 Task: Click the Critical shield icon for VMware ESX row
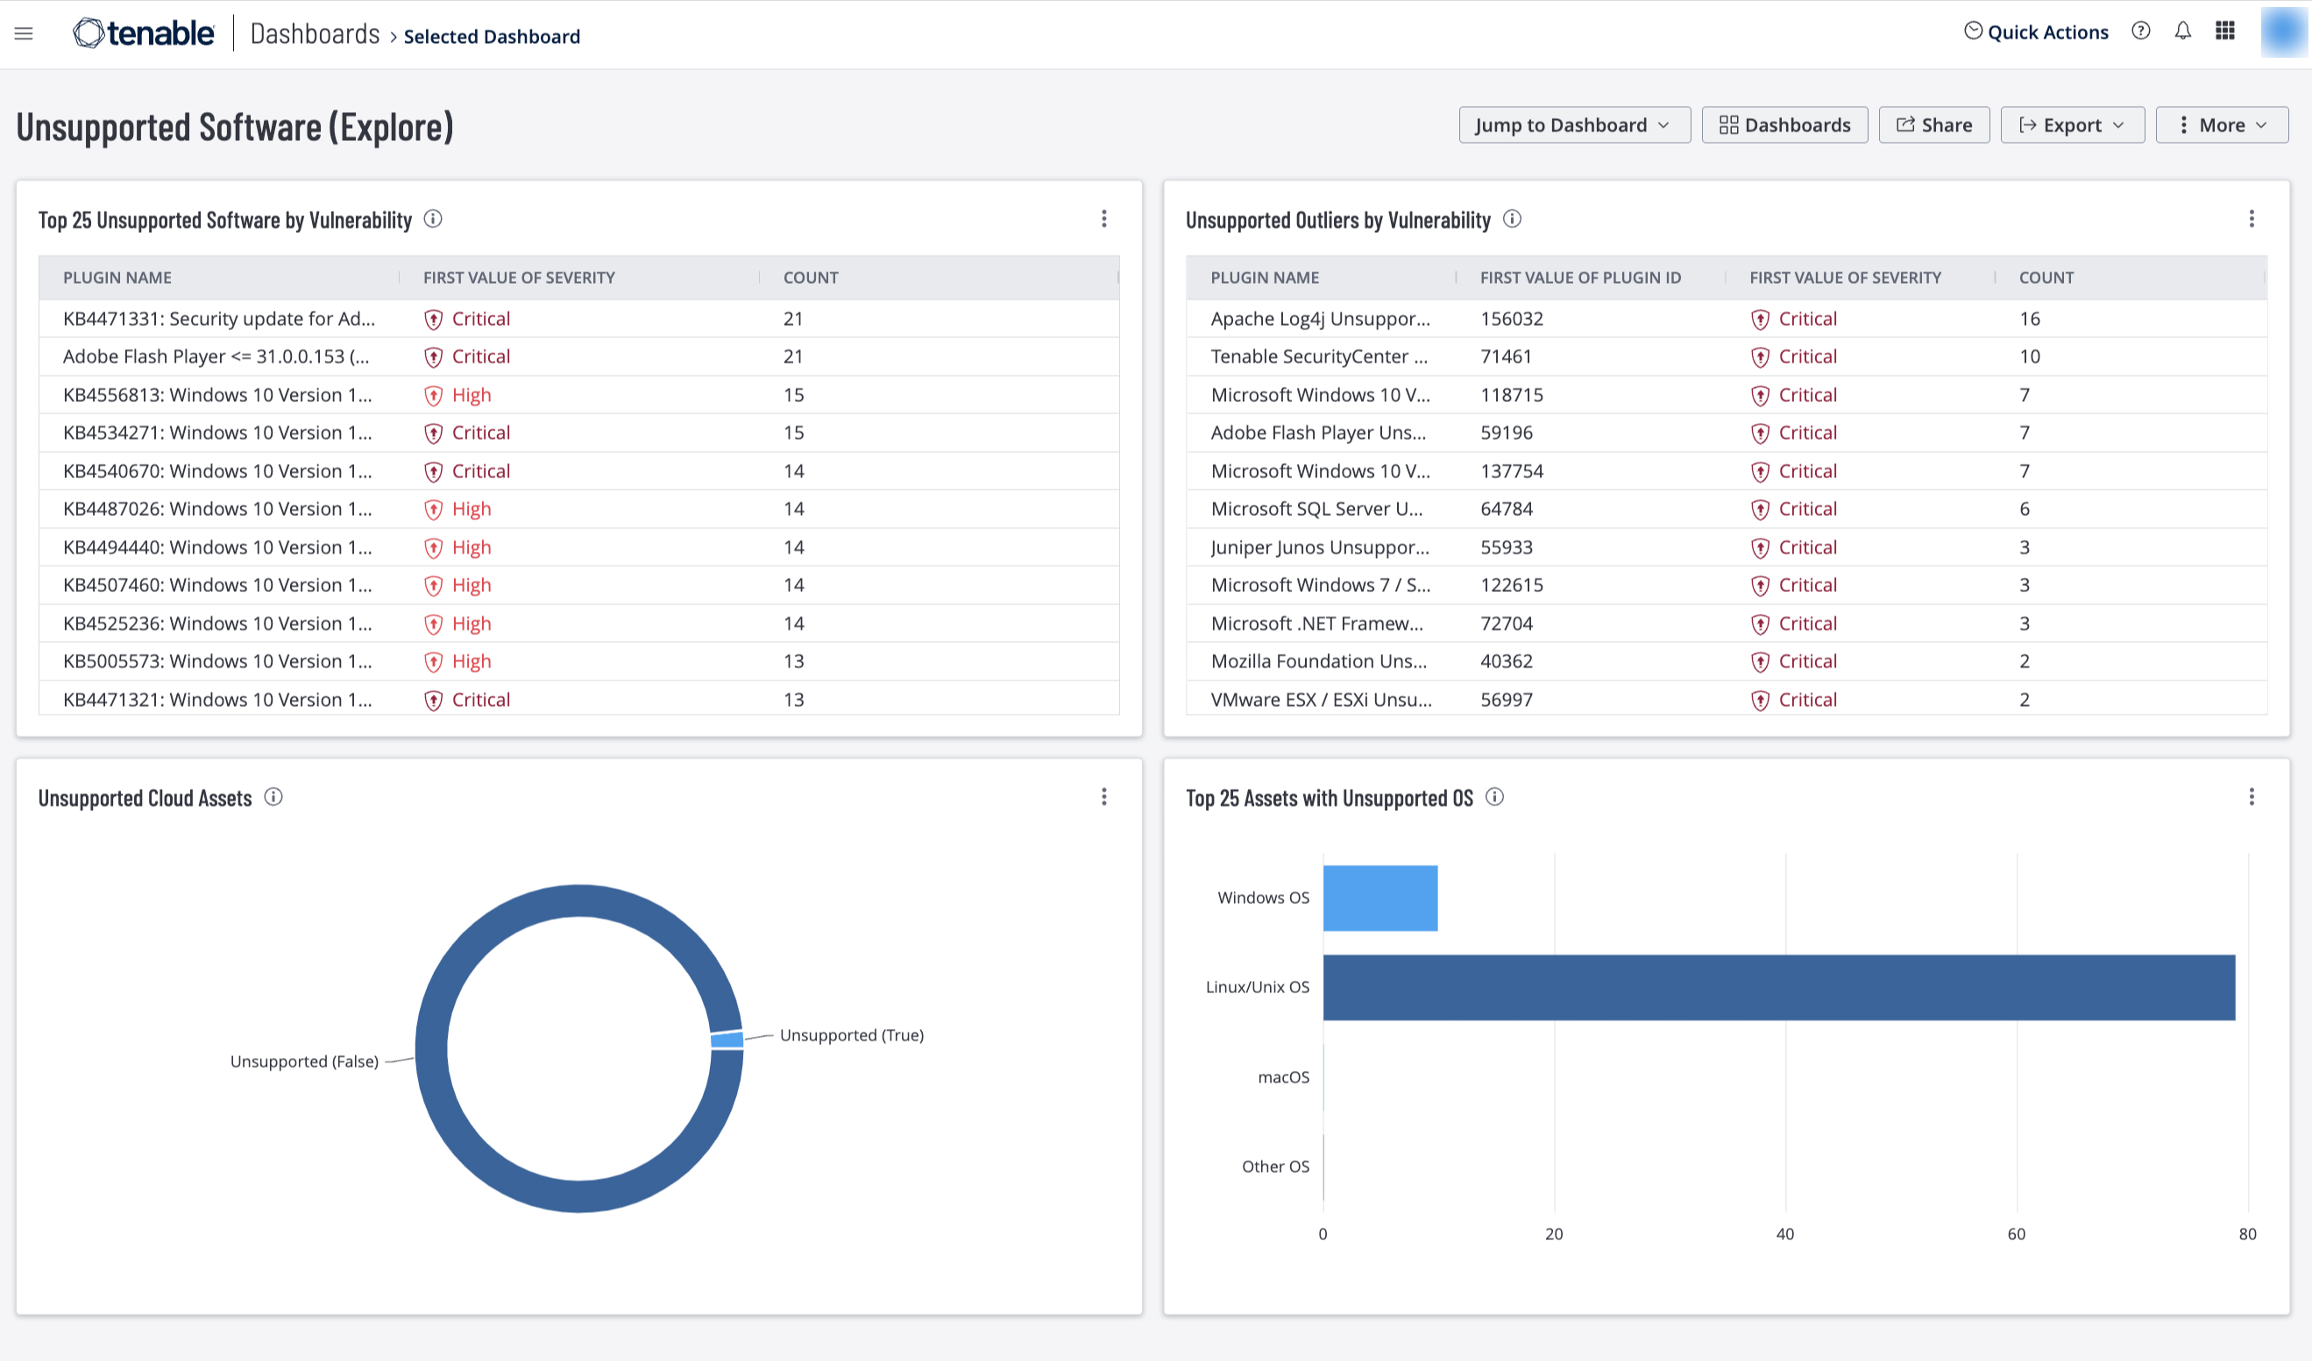[1760, 700]
